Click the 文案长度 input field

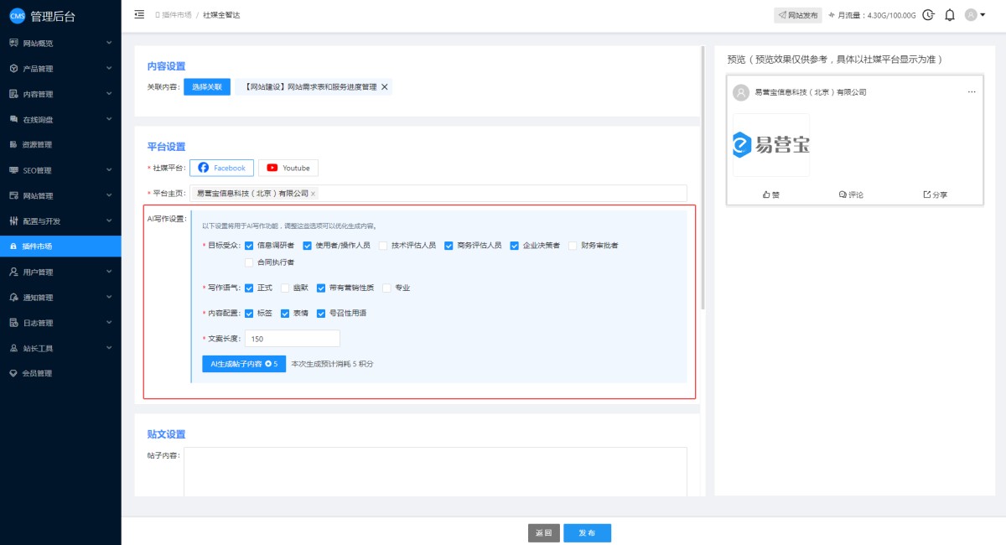coord(292,339)
